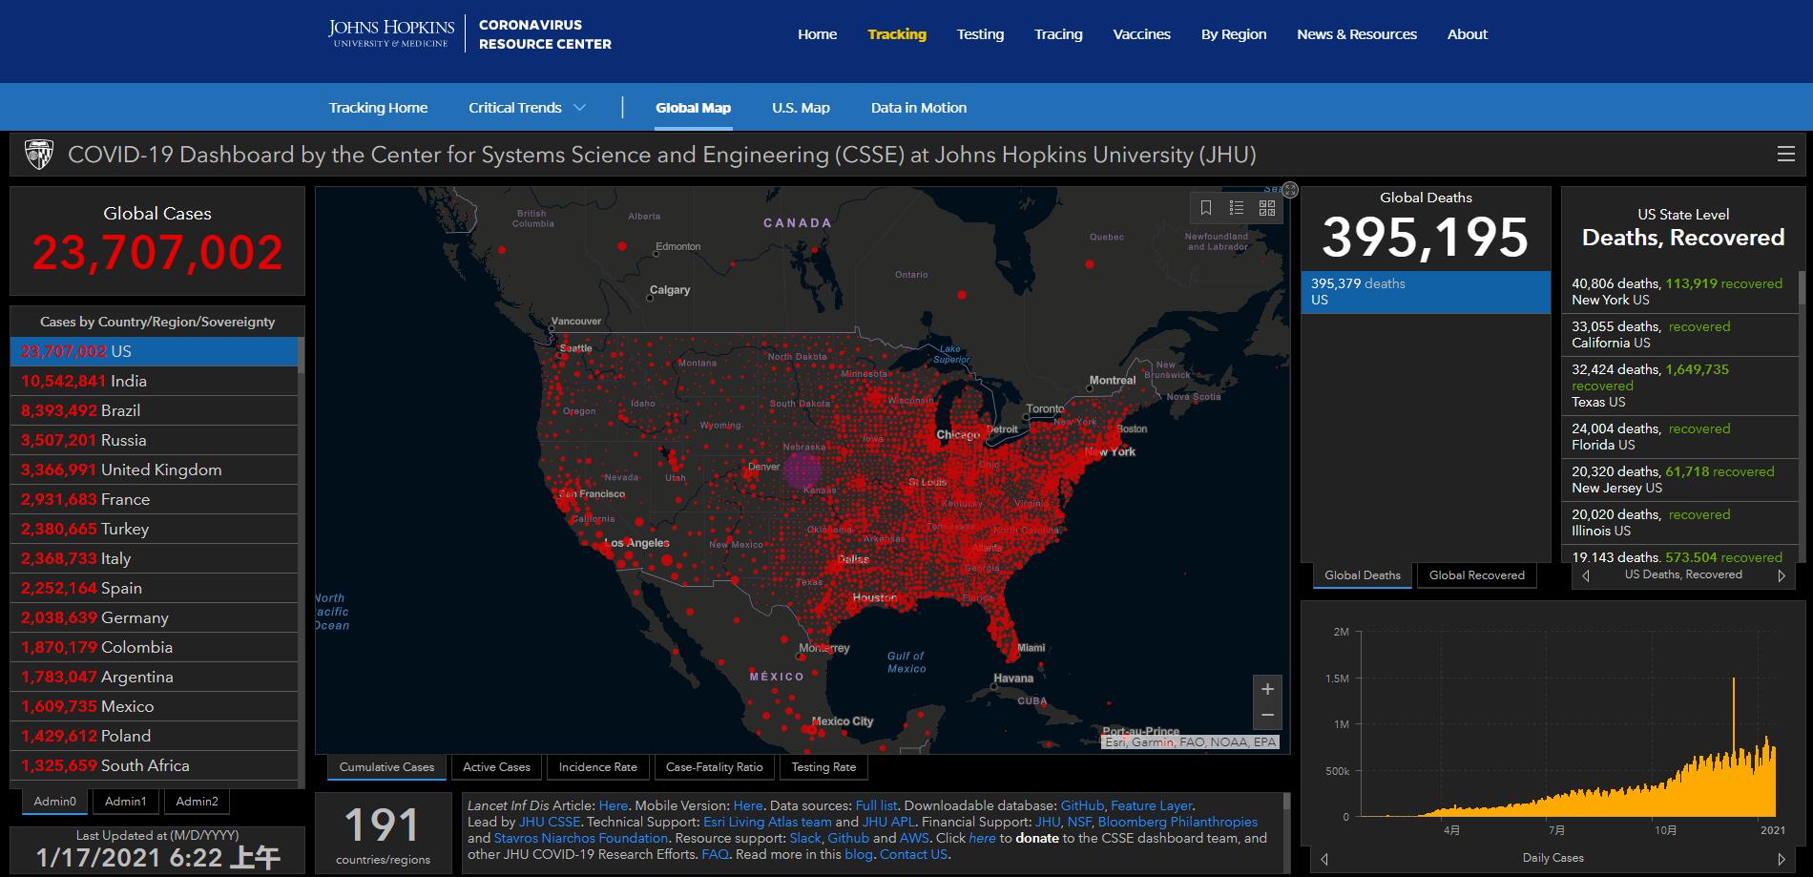Switch to the U.S. Map
Screen dimensions: 1813x877
tap(801, 108)
